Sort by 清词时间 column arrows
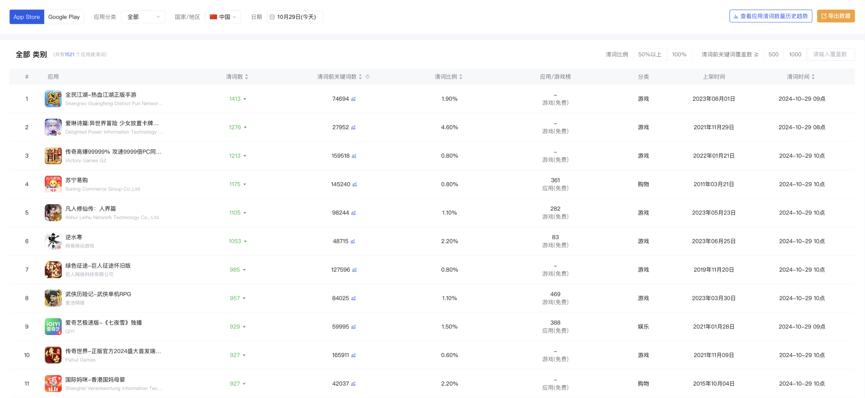This screenshot has width=865, height=398. (x=813, y=77)
